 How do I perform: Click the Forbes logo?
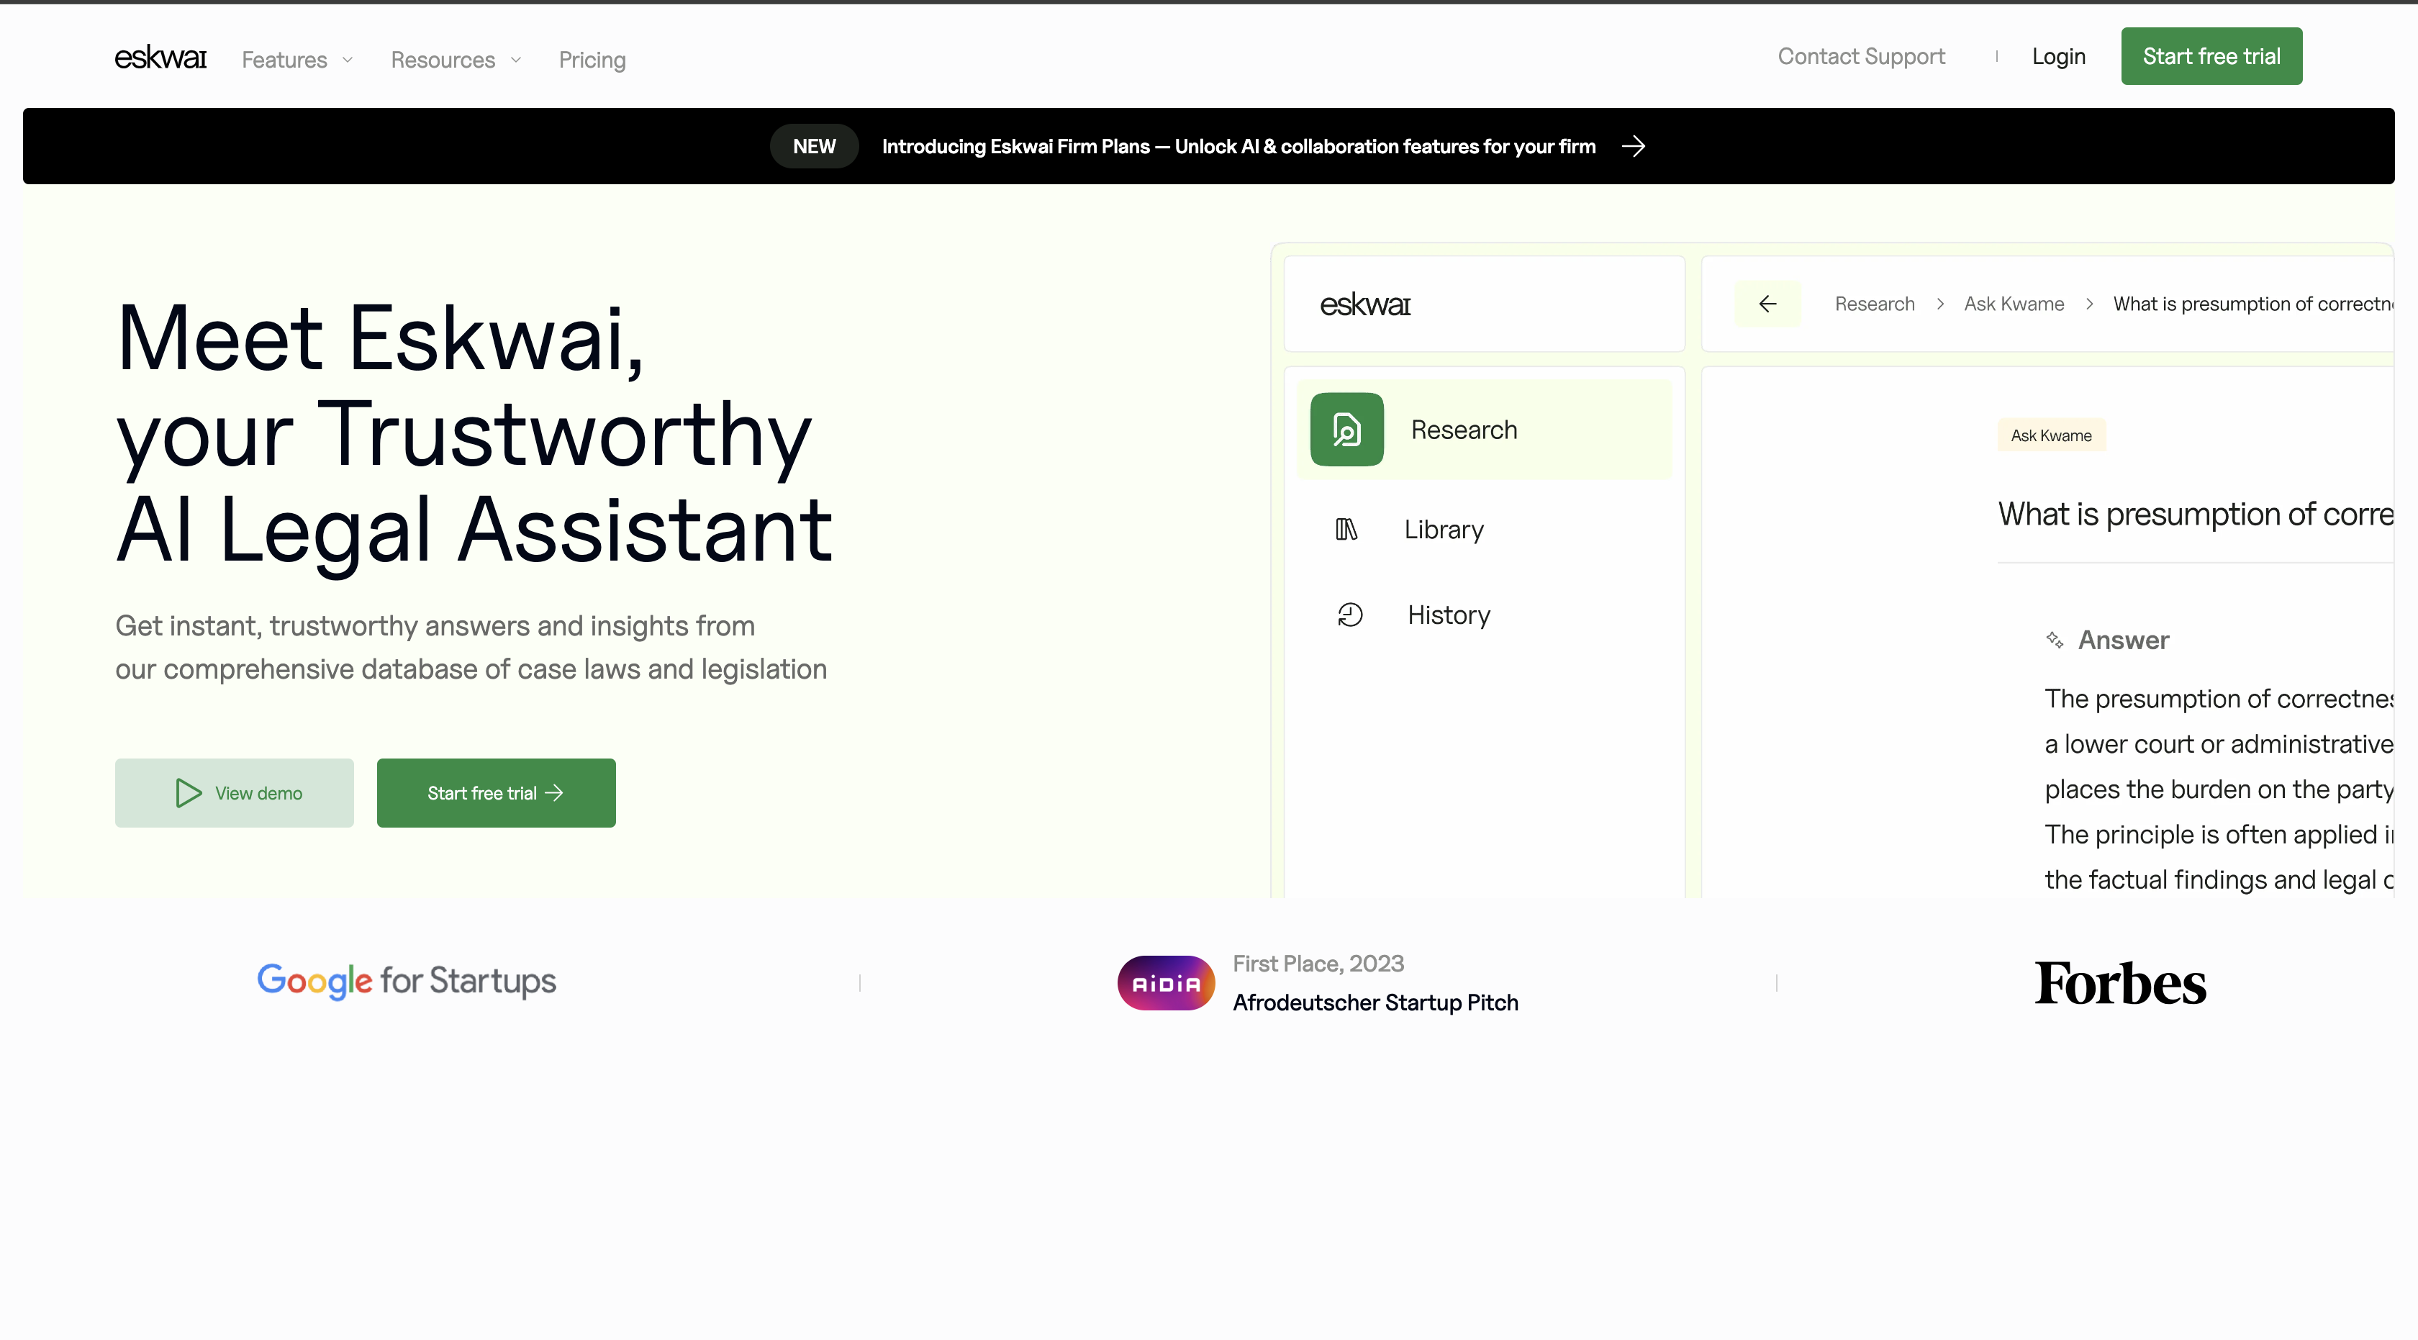point(2121,984)
